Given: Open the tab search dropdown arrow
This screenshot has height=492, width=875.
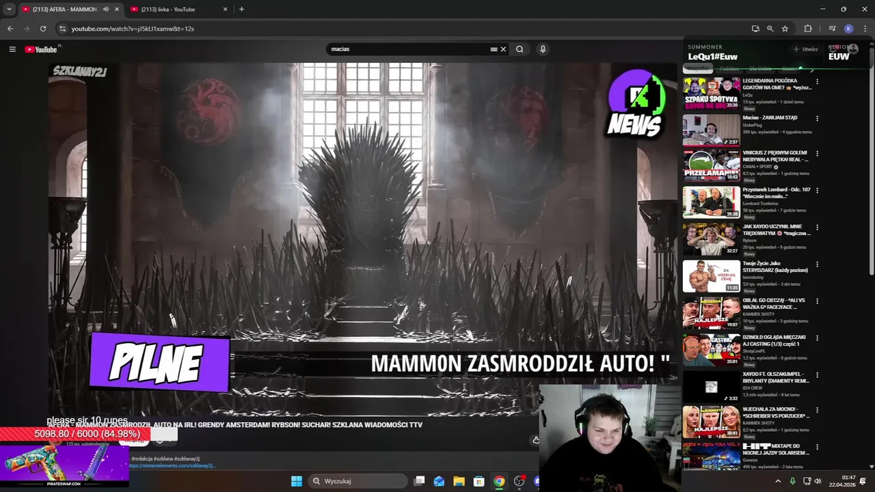Looking at the screenshot, I should (9, 9).
